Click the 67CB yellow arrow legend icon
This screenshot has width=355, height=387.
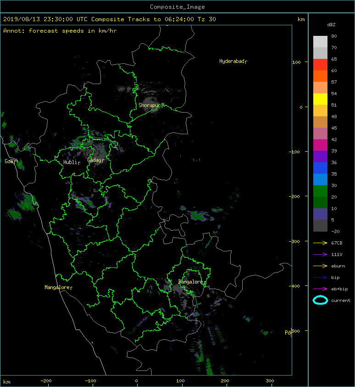tap(320, 243)
